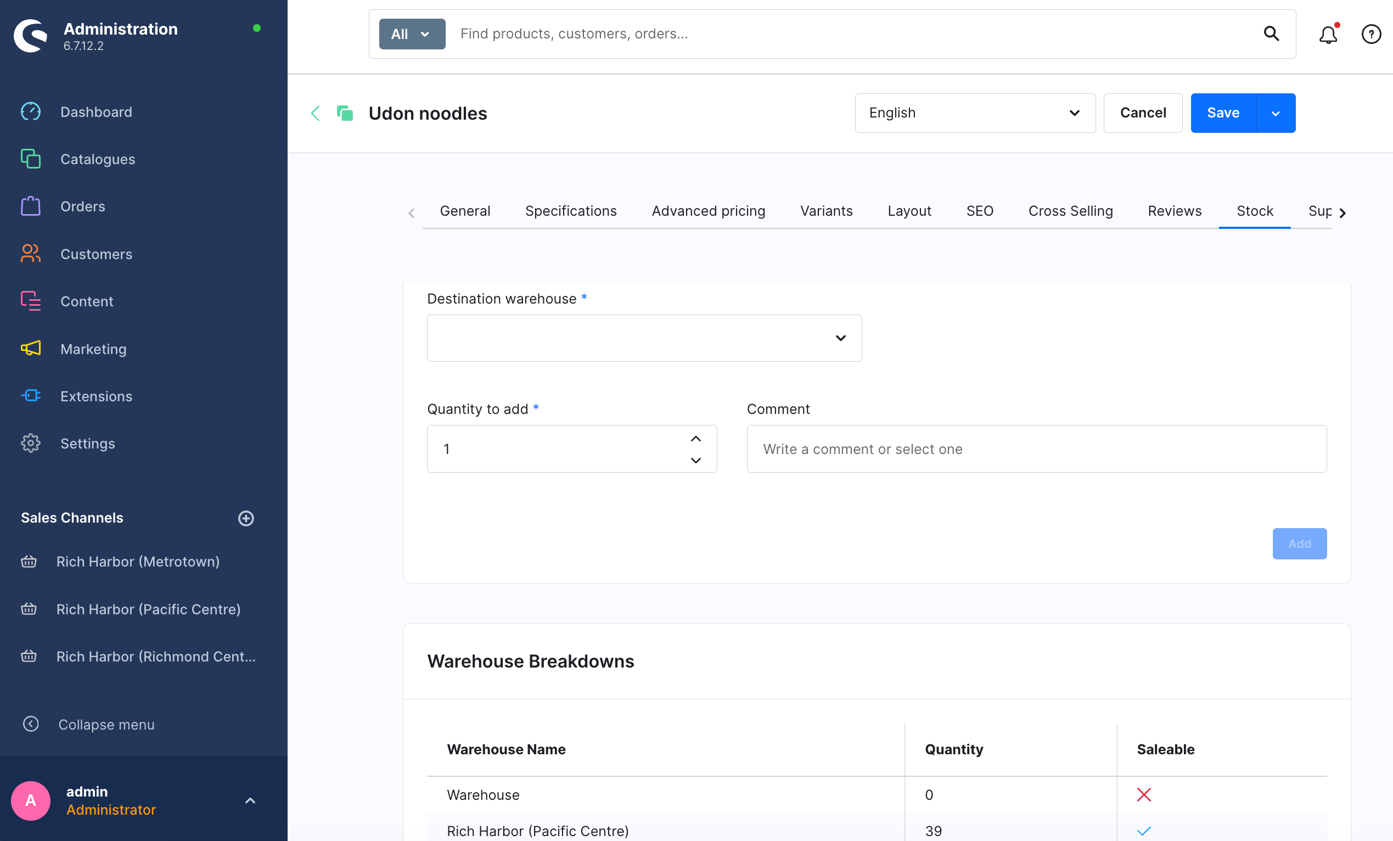Go back using the green arrow

pyautogui.click(x=316, y=113)
